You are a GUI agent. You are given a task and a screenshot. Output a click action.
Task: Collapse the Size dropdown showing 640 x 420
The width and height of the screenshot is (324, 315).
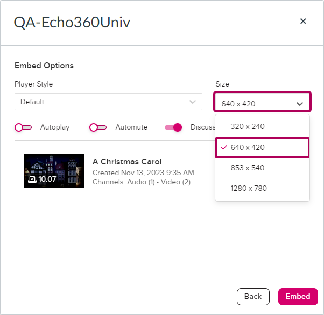click(262, 103)
